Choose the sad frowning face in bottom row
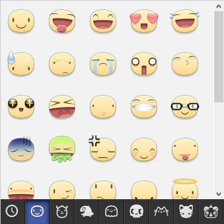This screenshot has height=224, width=224. tap(103, 190)
